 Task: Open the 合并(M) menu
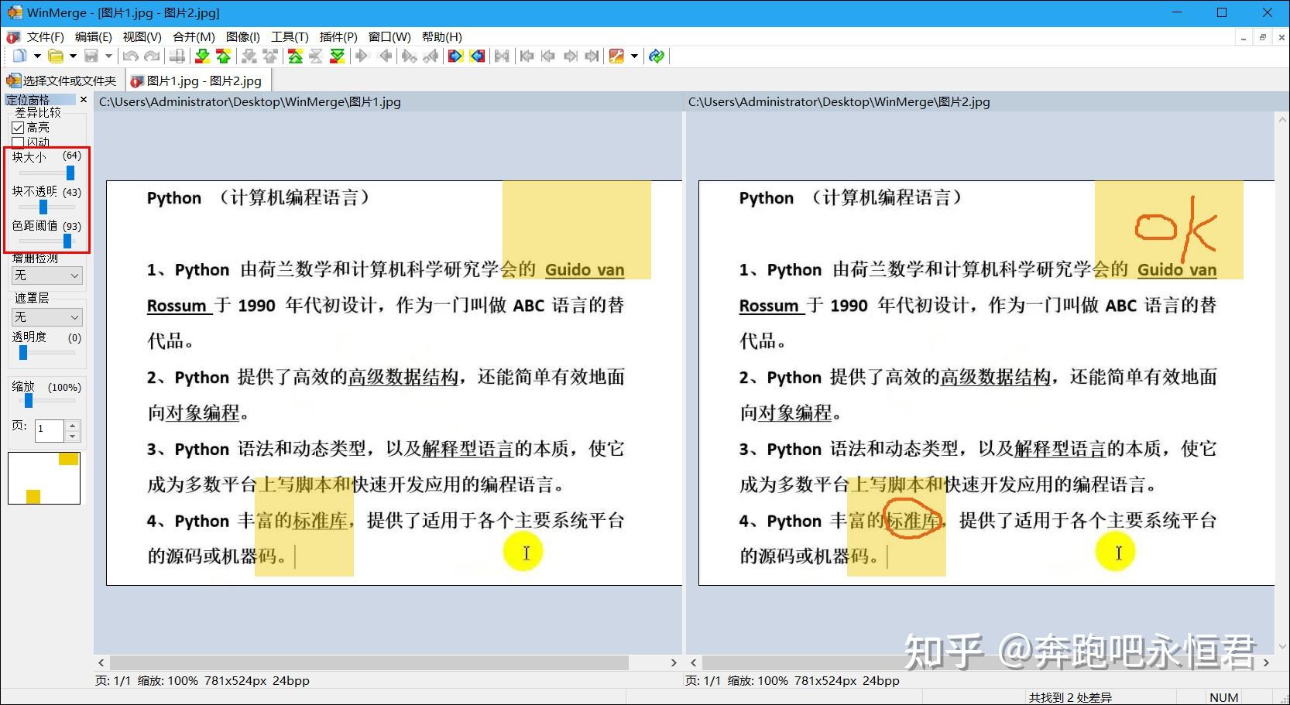(x=194, y=36)
